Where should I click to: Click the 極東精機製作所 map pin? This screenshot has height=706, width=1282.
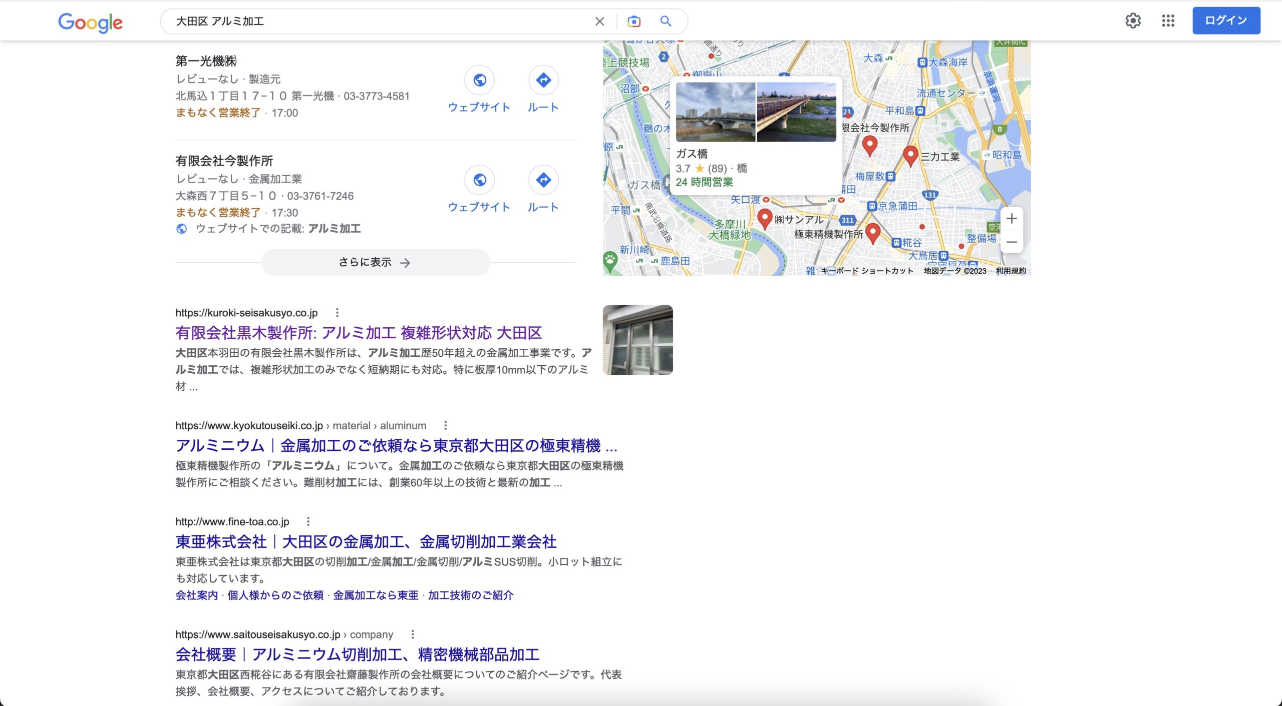(873, 233)
